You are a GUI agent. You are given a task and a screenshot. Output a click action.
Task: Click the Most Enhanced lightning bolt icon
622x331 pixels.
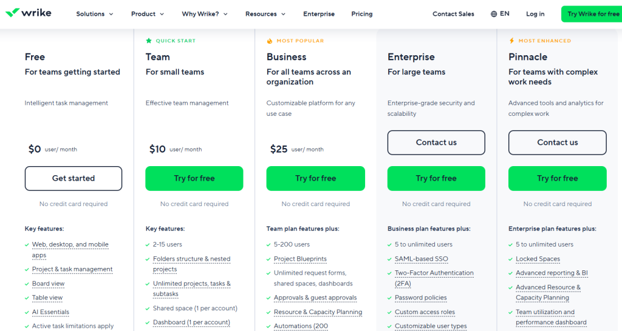[x=512, y=41]
